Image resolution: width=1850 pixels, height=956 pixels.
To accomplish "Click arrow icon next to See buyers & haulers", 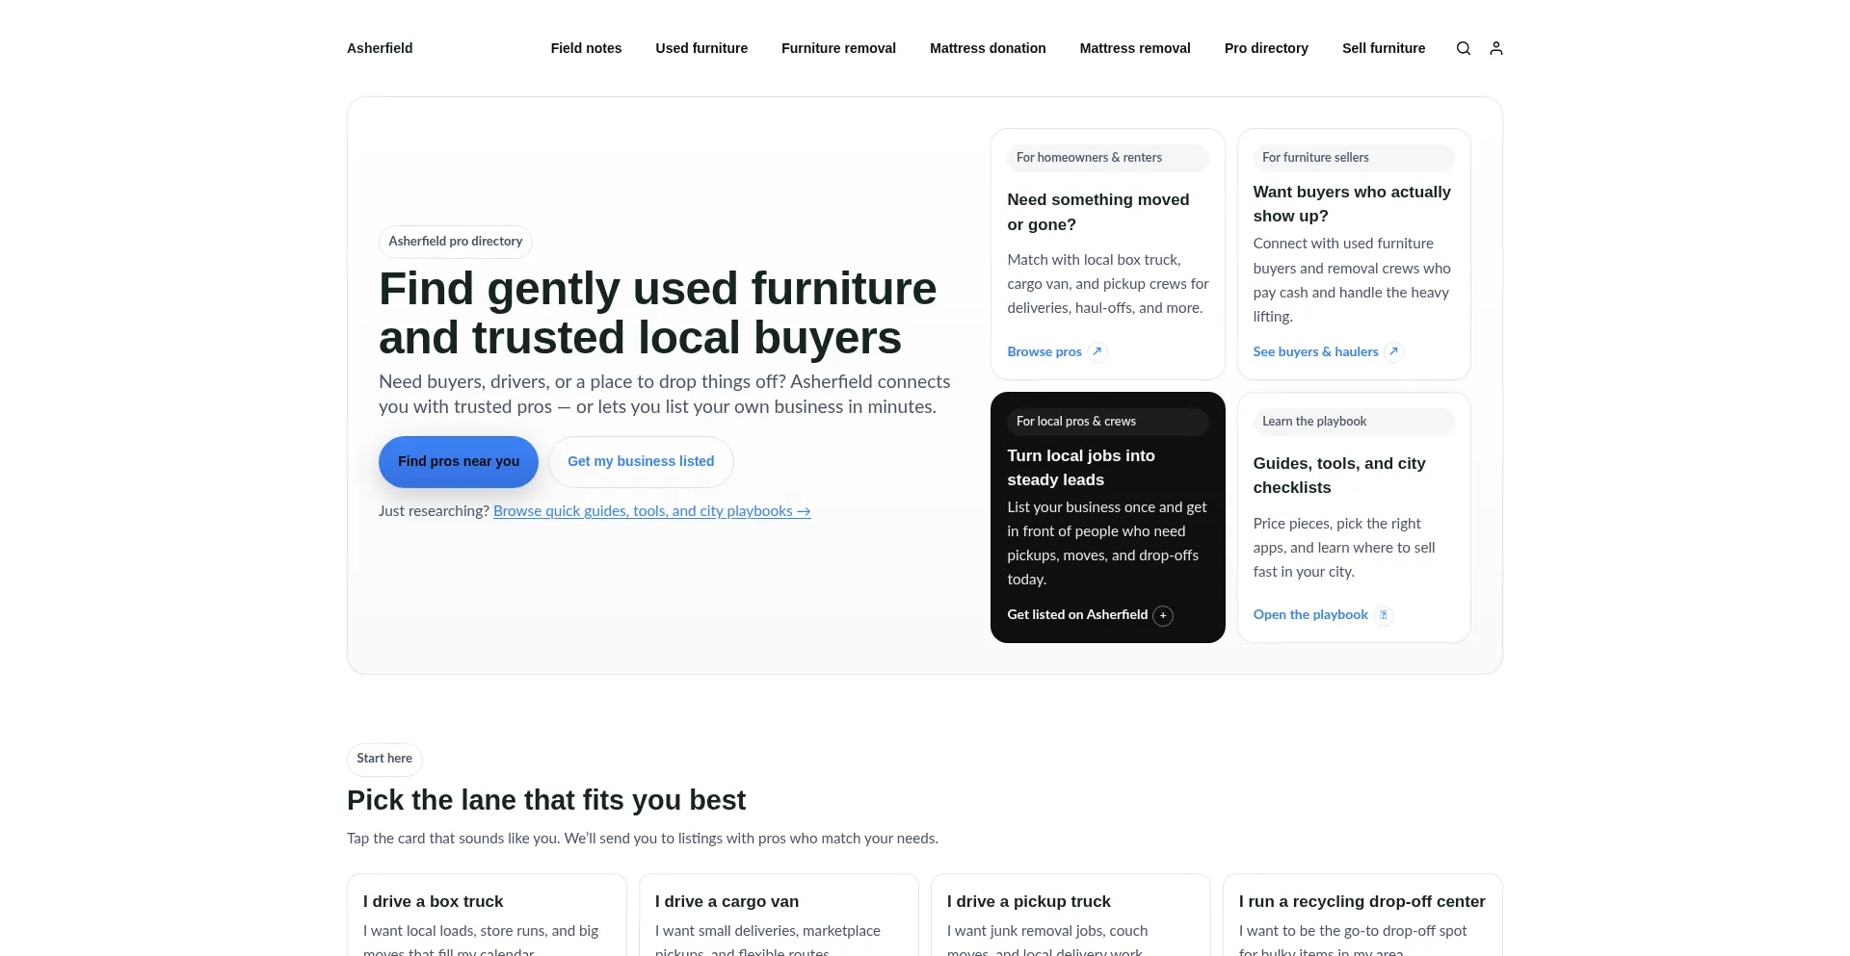I will [1393, 351].
